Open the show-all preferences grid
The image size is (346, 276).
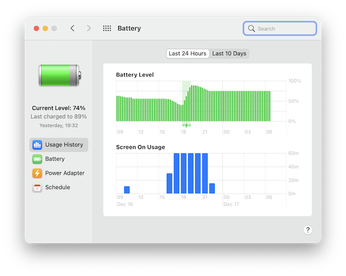[x=107, y=28]
